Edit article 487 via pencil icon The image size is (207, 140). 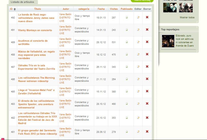click(x=138, y=67)
